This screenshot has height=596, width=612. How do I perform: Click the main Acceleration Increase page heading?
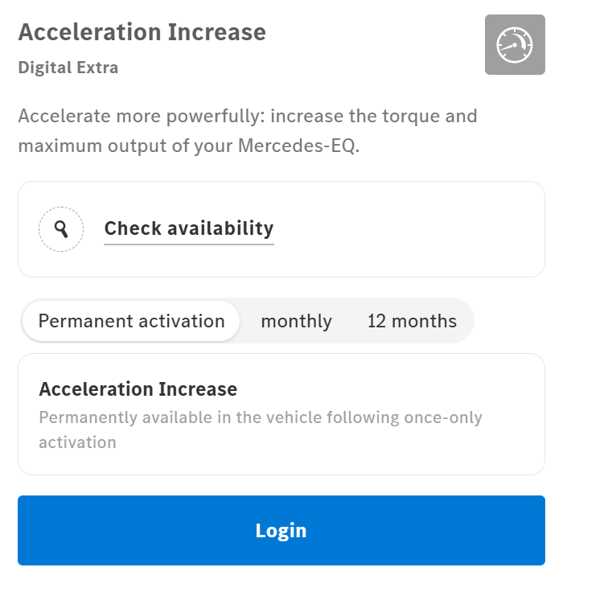click(142, 32)
